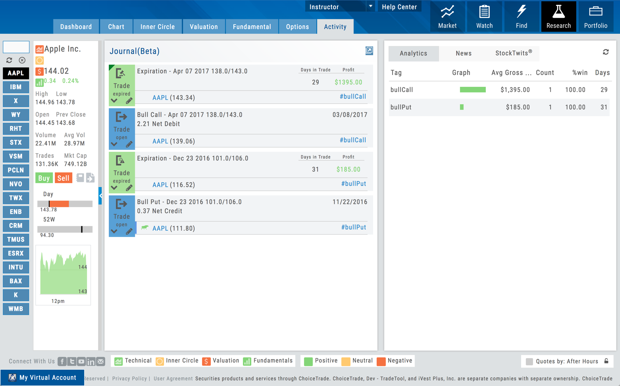Click the refresh watchlist icon above AAPL
This screenshot has height=386, width=620.
(9, 60)
